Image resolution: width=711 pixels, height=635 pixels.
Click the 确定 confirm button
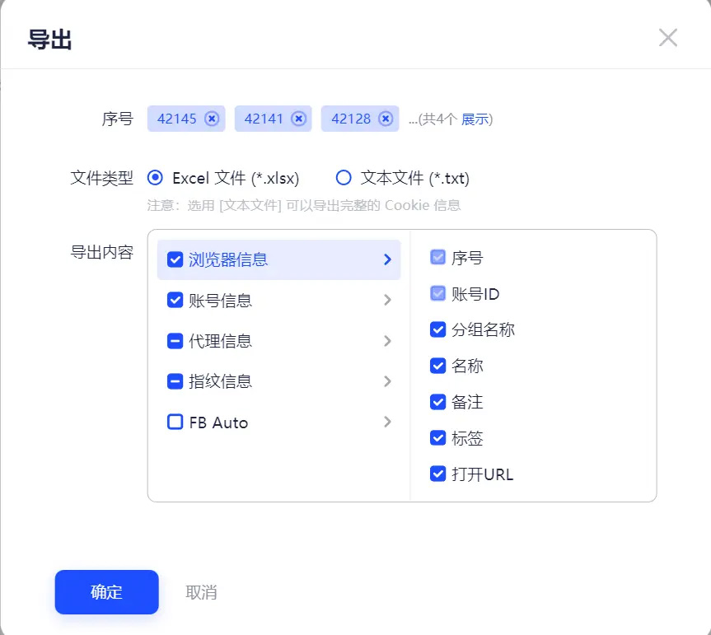tap(106, 592)
